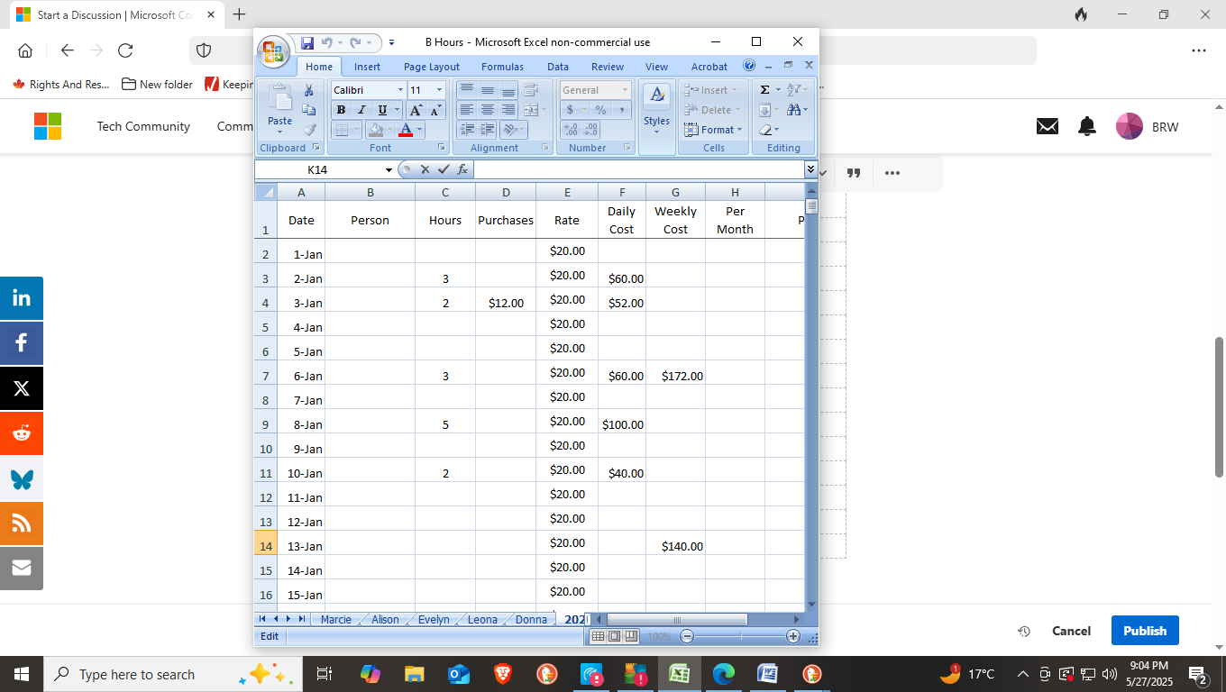This screenshot has height=692, width=1226.
Task: Apply the Percent Style number format
Action: [601, 110]
